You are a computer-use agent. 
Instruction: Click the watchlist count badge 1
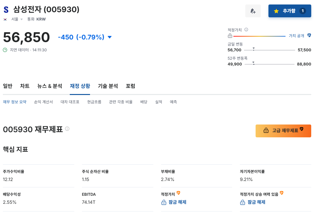click(303, 11)
